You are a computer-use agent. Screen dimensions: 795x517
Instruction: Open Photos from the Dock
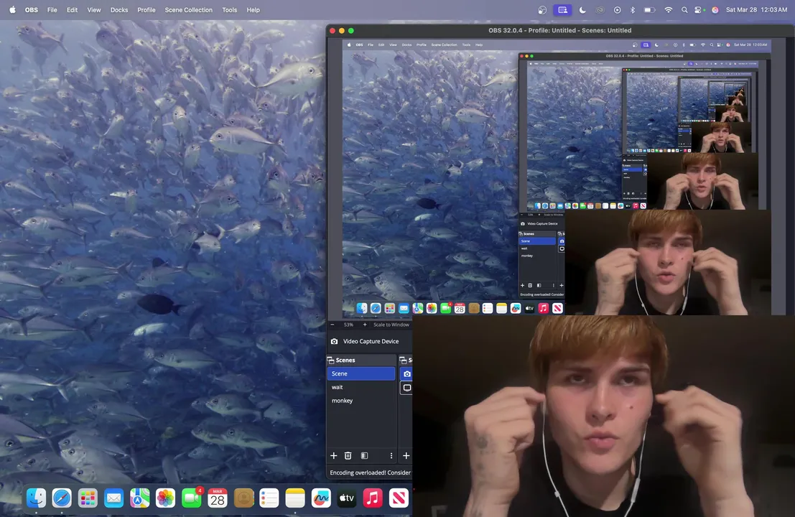tap(165, 498)
